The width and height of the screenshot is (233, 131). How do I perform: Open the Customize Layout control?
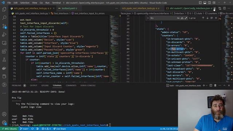point(214,3)
